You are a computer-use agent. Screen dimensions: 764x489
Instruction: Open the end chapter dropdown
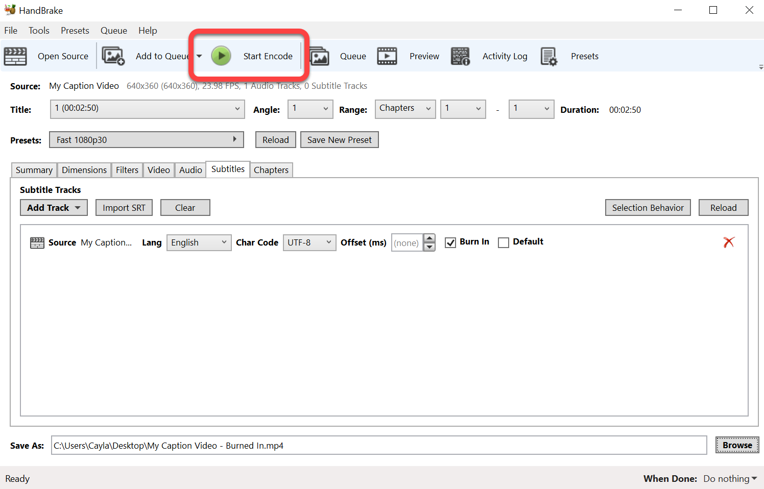click(532, 109)
